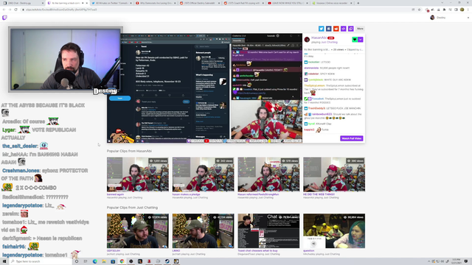Expand the purple dropdown beside the follow heart
The image size is (472, 265).
coord(361,39)
